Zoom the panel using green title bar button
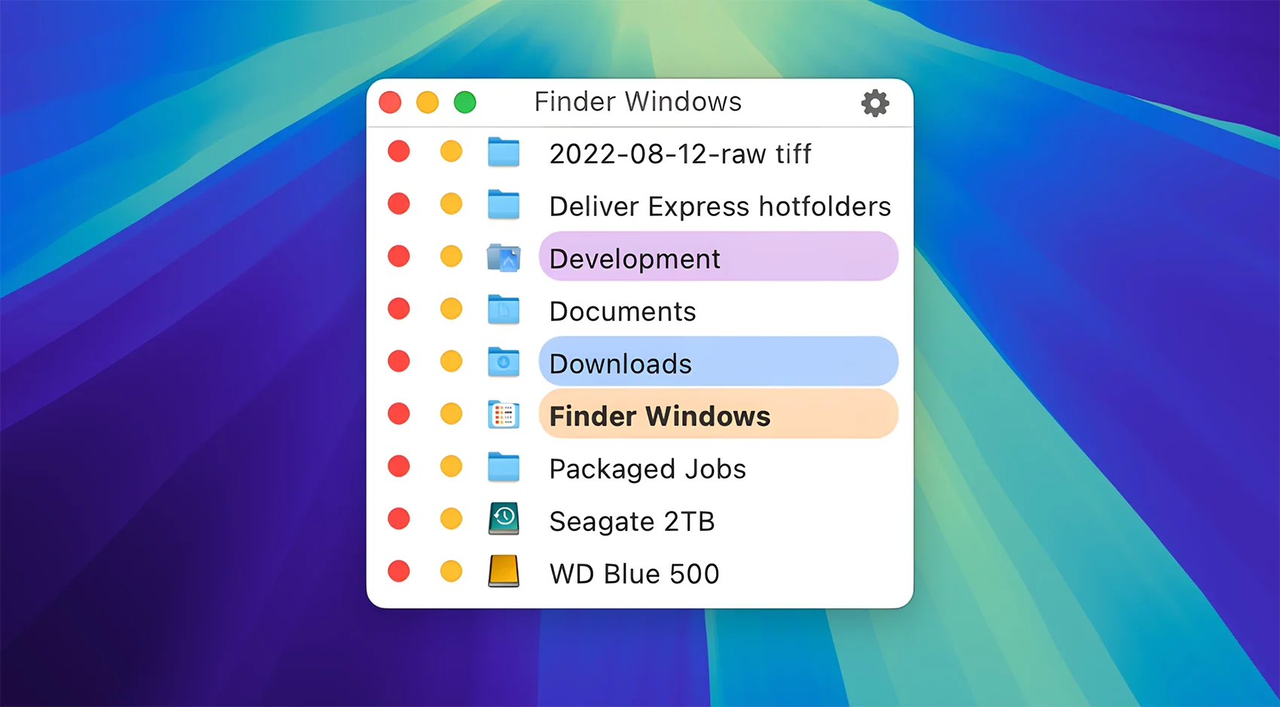 tap(465, 102)
